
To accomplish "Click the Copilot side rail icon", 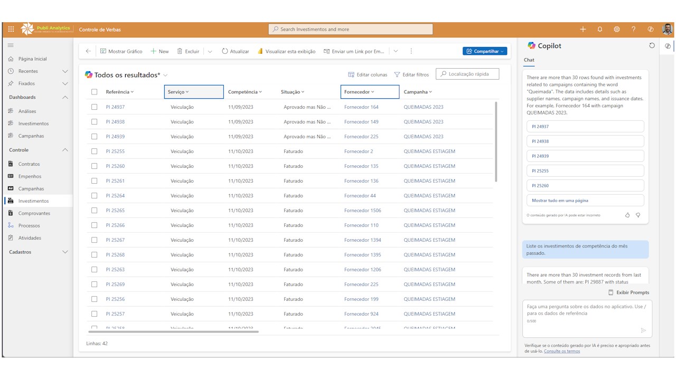I will (668, 46).
